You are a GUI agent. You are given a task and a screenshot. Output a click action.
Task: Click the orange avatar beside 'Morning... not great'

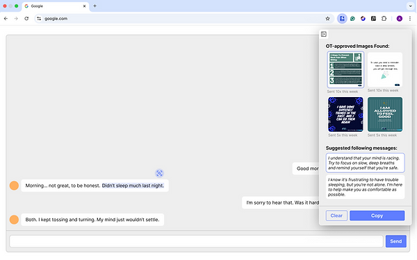pos(14,185)
